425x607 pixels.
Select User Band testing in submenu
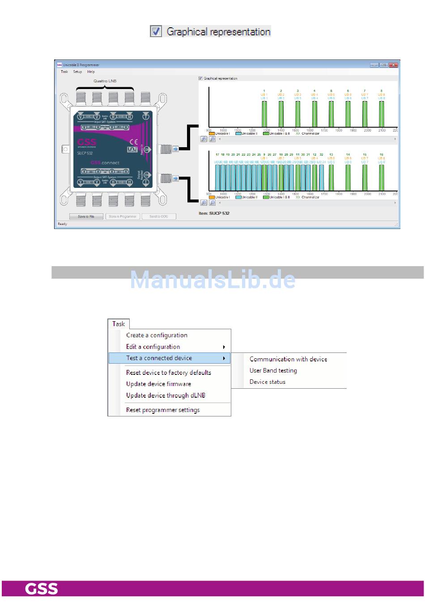coord(273,370)
